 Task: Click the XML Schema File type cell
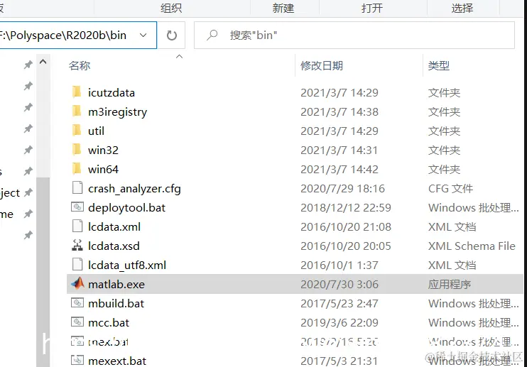pyautogui.click(x=472, y=246)
